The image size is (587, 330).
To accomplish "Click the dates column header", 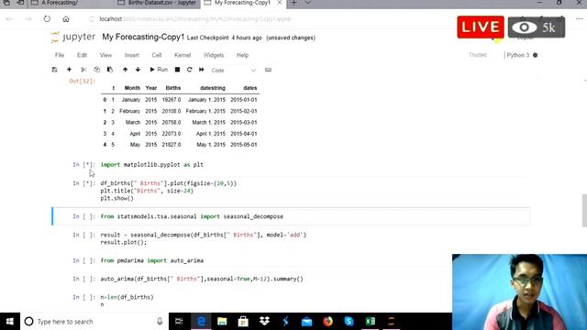I will point(250,88).
